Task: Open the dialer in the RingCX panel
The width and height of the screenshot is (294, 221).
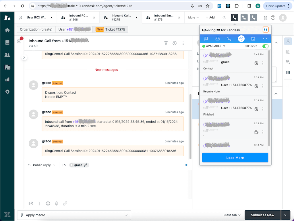Action: (229, 39)
